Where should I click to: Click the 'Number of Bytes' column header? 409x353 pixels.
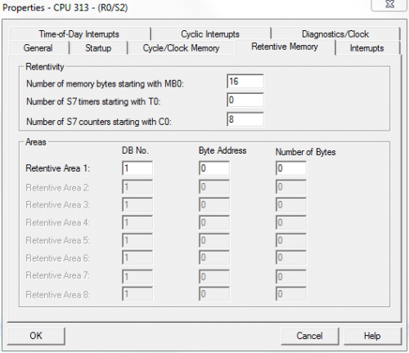click(x=305, y=152)
